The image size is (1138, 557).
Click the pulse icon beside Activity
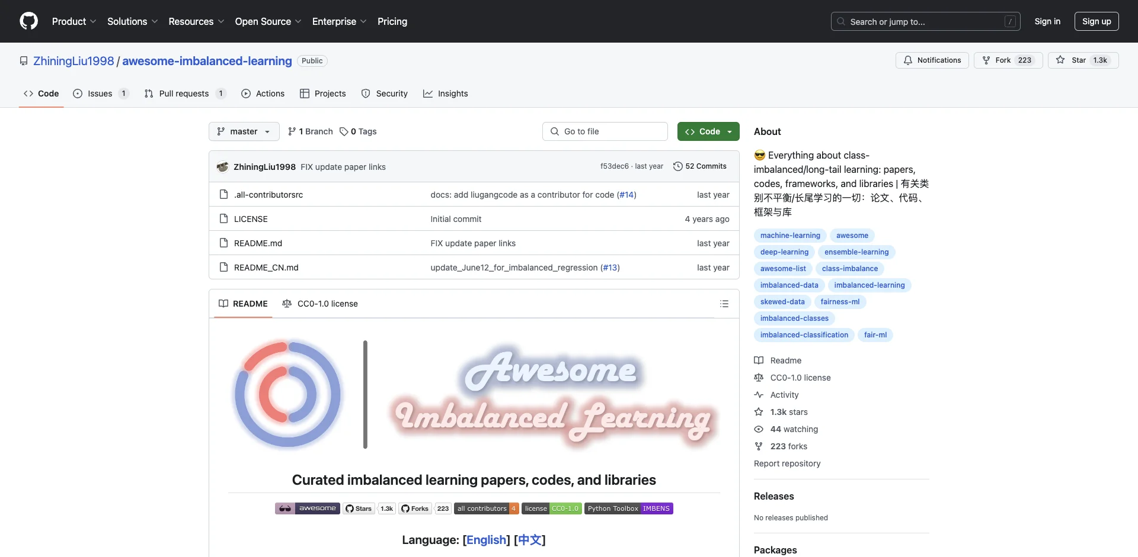coord(759,395)
